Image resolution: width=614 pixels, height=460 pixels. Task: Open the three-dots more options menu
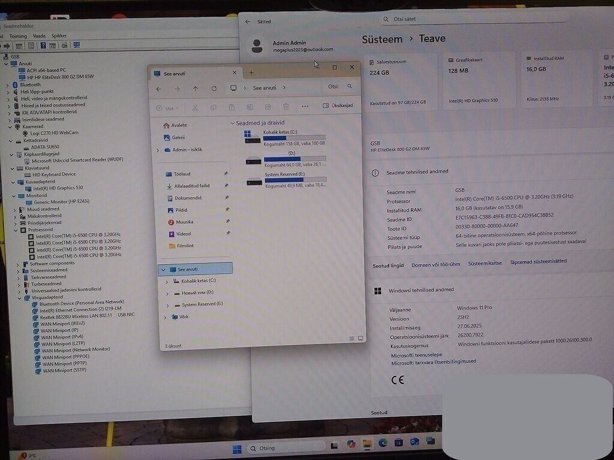305,106
